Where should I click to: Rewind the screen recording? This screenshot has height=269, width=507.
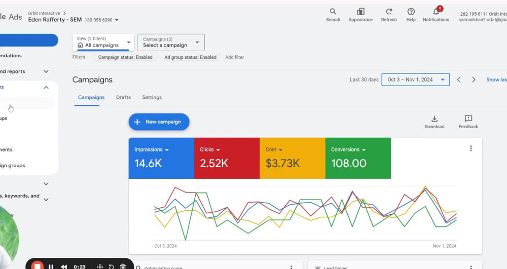click(64, 267)
